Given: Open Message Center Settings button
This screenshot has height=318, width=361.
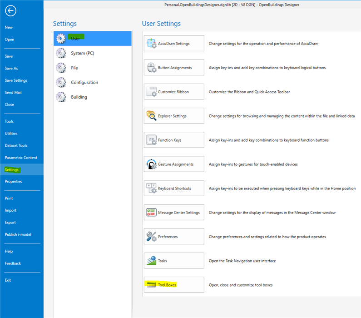Looking at the screenshot, I should point(174,212).
